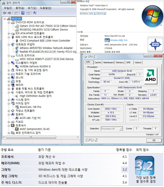Click the battery category icon
Screen dimensions: 164x187
click(x=13, y=85)
